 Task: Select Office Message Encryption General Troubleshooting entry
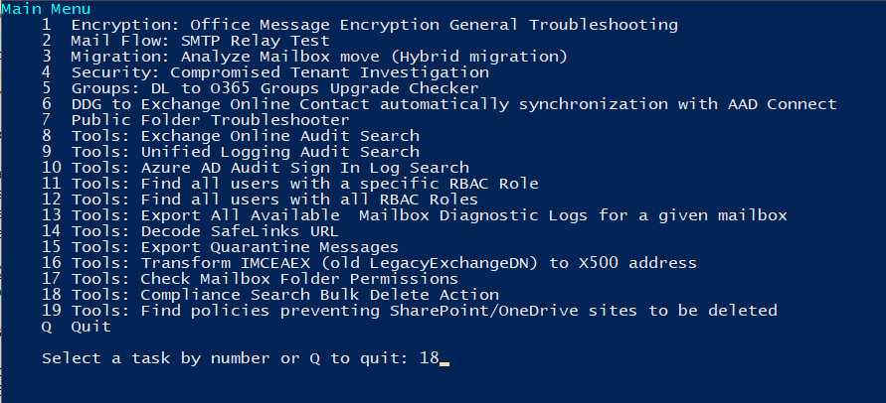(x=360, y=26)
